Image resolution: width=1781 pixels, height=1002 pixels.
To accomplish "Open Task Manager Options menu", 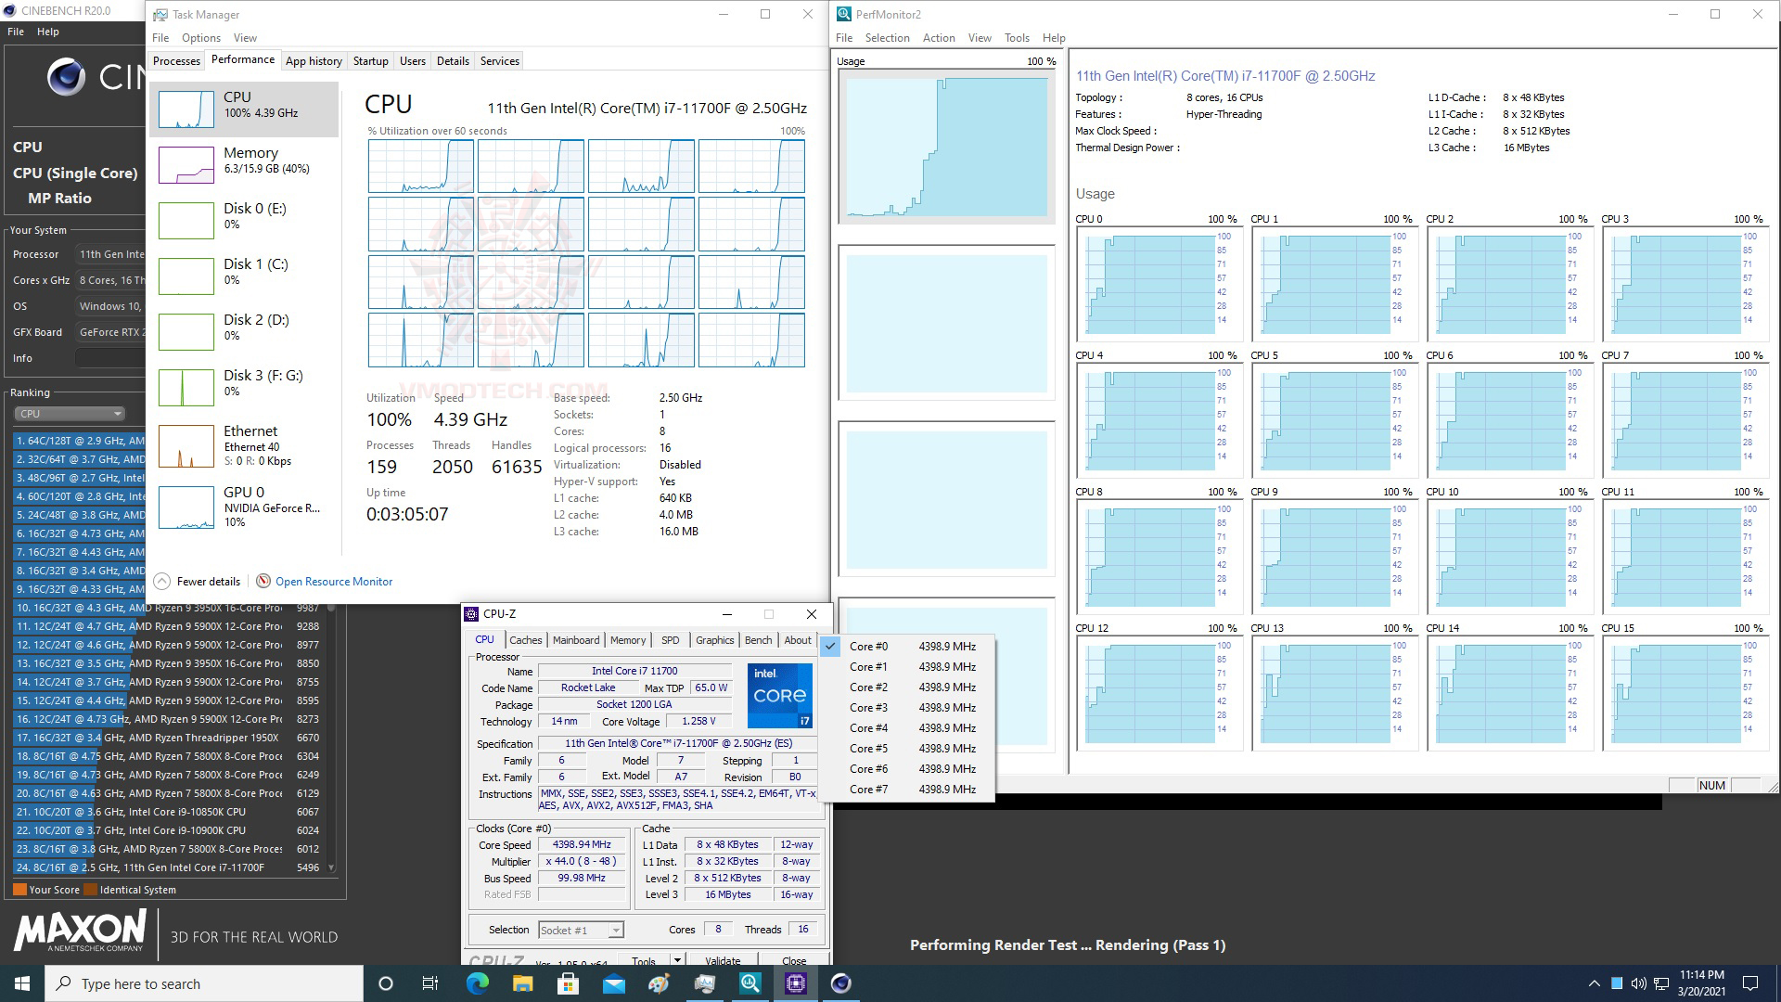I will coord(201,38).
